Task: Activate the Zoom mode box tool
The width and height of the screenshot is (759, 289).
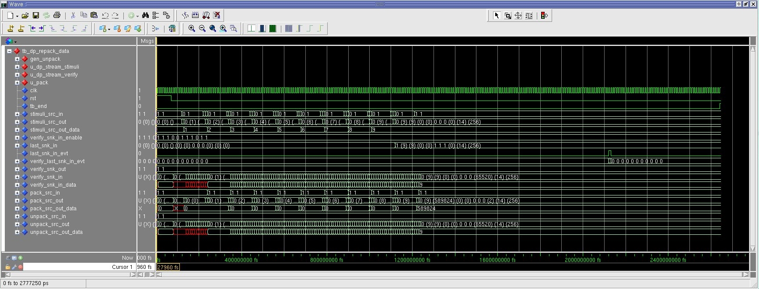Action: [507, 16]
